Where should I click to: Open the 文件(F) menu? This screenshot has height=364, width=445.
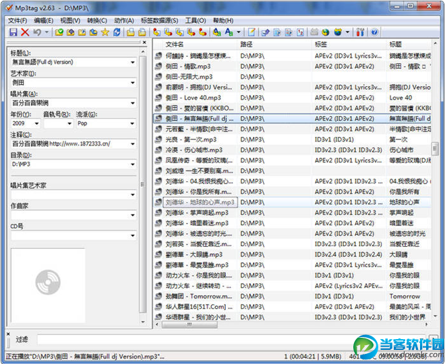[x=18, y=21]
